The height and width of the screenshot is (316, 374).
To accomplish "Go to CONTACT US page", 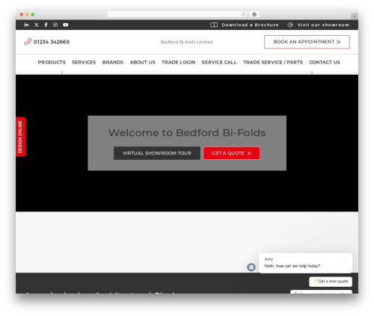I will coord(325,62).
